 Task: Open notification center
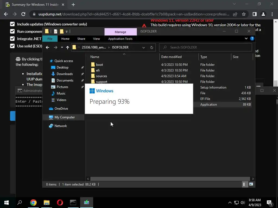point(270,203)
